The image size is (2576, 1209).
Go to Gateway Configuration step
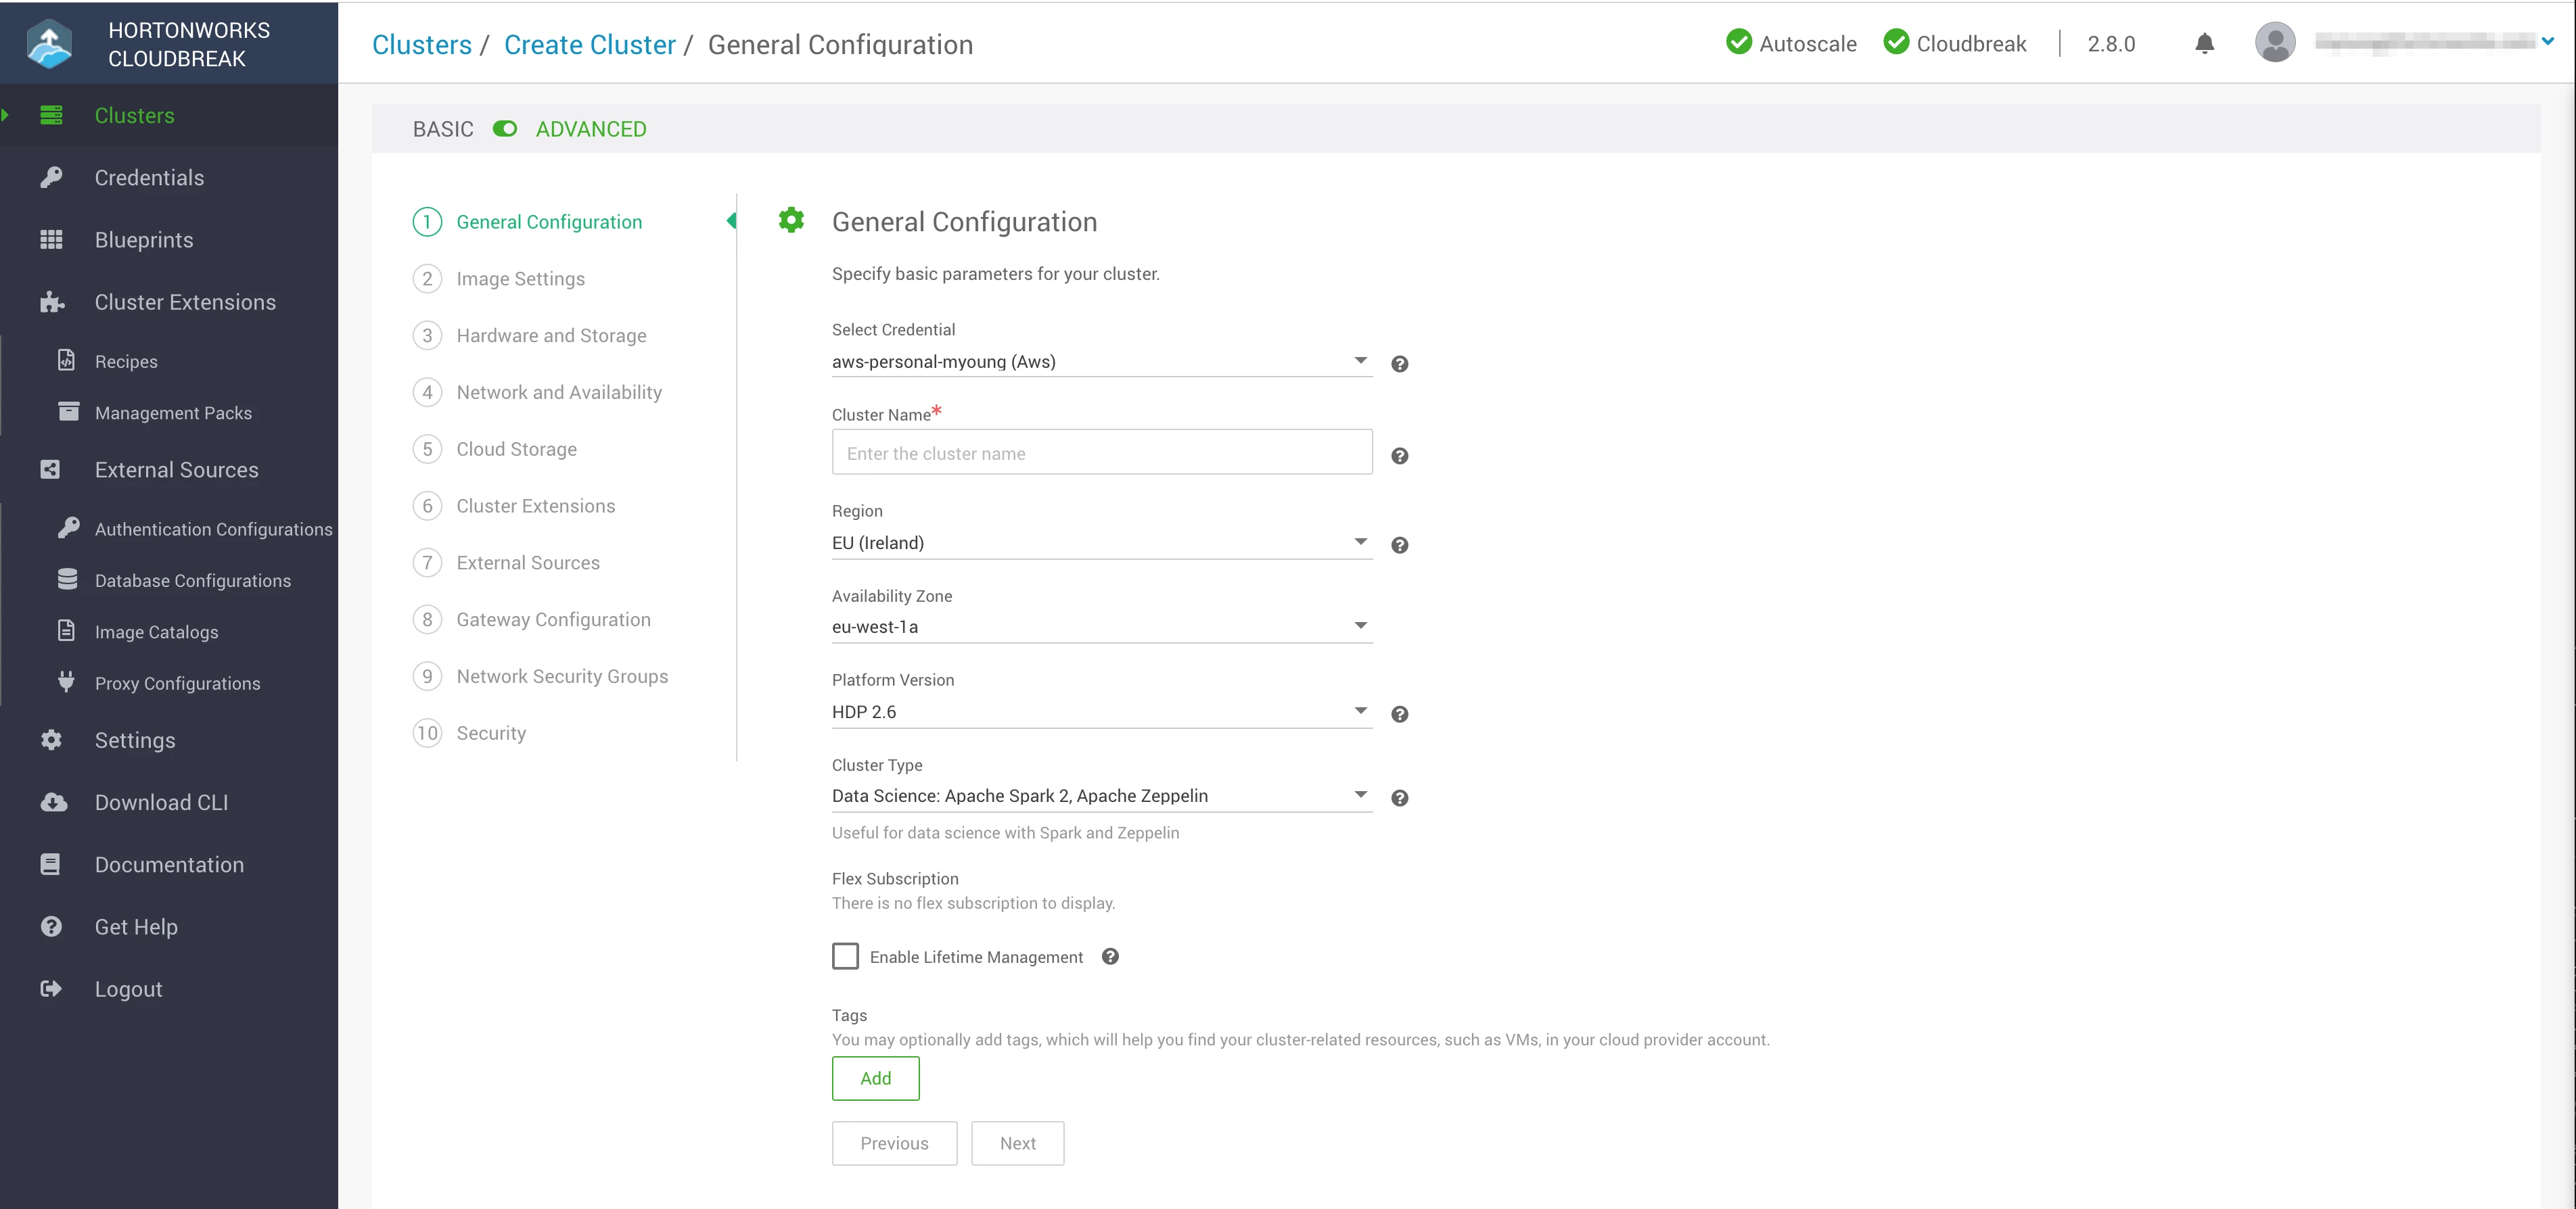[531, 619]
